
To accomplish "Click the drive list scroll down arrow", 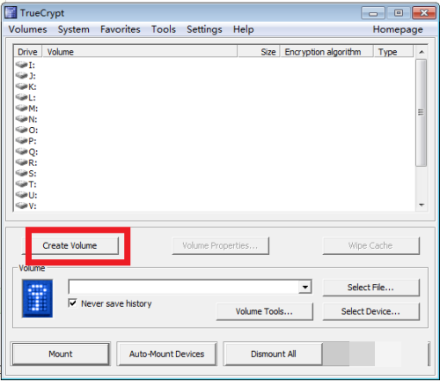I will tap(422, 205).
